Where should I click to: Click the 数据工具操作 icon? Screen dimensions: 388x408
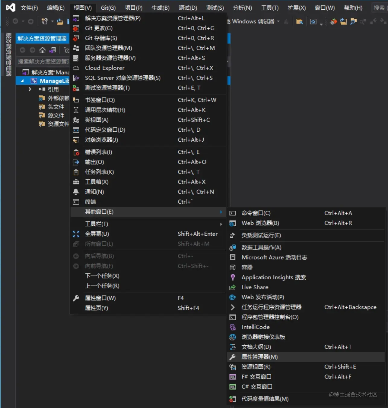coord(233,248)
